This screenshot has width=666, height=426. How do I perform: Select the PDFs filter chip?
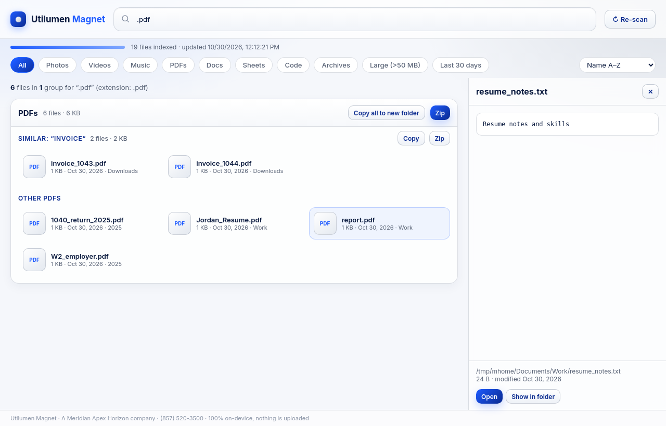point(178,65)
